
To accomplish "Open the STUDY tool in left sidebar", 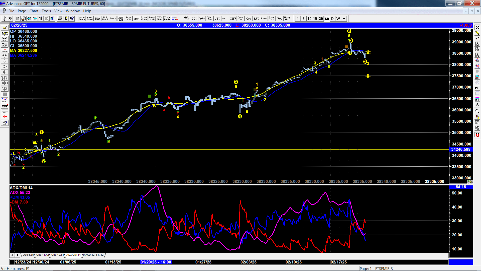I will click(x=5, y=45).
